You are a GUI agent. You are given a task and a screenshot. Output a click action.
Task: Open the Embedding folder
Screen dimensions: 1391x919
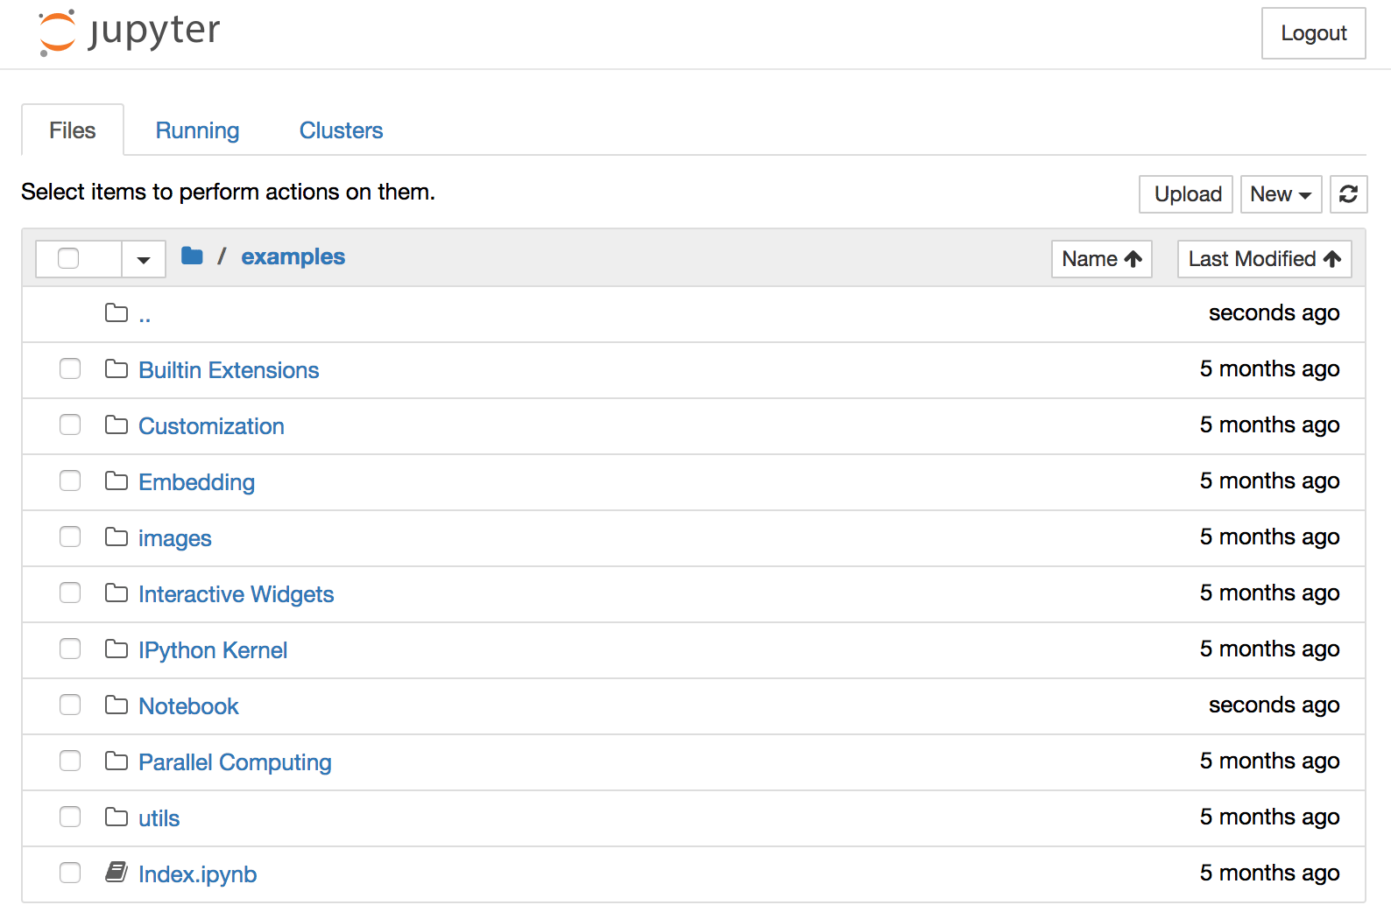[x=196, y=482]
